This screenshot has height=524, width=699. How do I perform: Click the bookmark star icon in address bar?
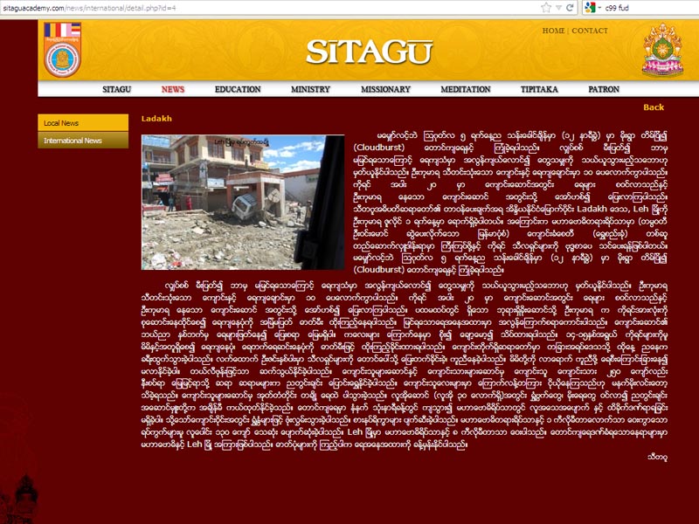[546, 8]
